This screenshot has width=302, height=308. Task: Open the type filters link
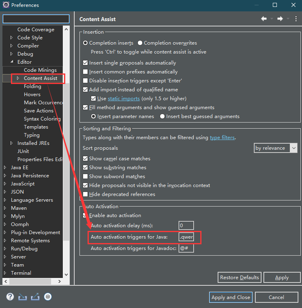(x=222, y=138)
